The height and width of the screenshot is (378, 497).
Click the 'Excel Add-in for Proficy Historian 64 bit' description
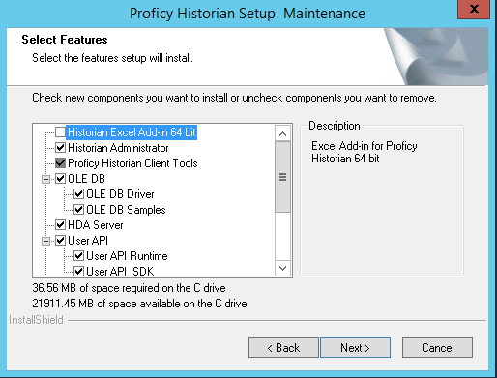[x=365, y=152]
